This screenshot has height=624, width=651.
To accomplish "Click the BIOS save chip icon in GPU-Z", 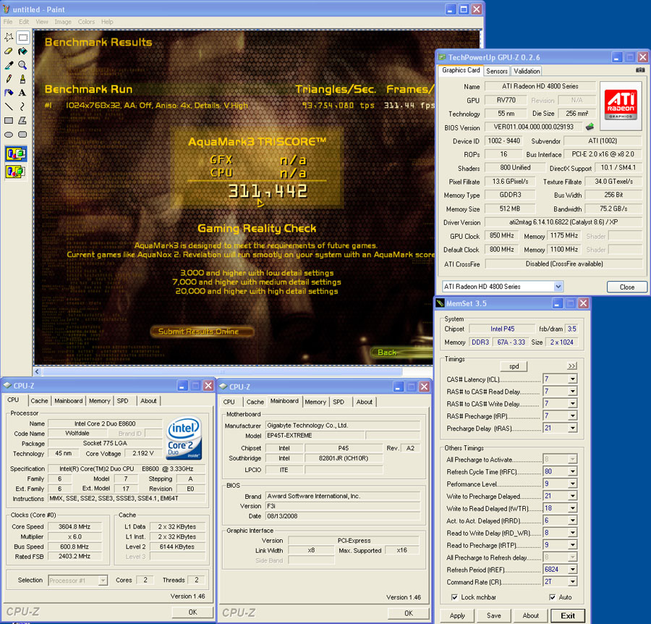I will (590, 126).
